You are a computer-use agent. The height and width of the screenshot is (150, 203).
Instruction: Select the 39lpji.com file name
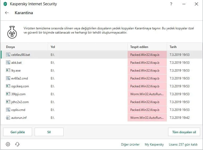(18, 94)
